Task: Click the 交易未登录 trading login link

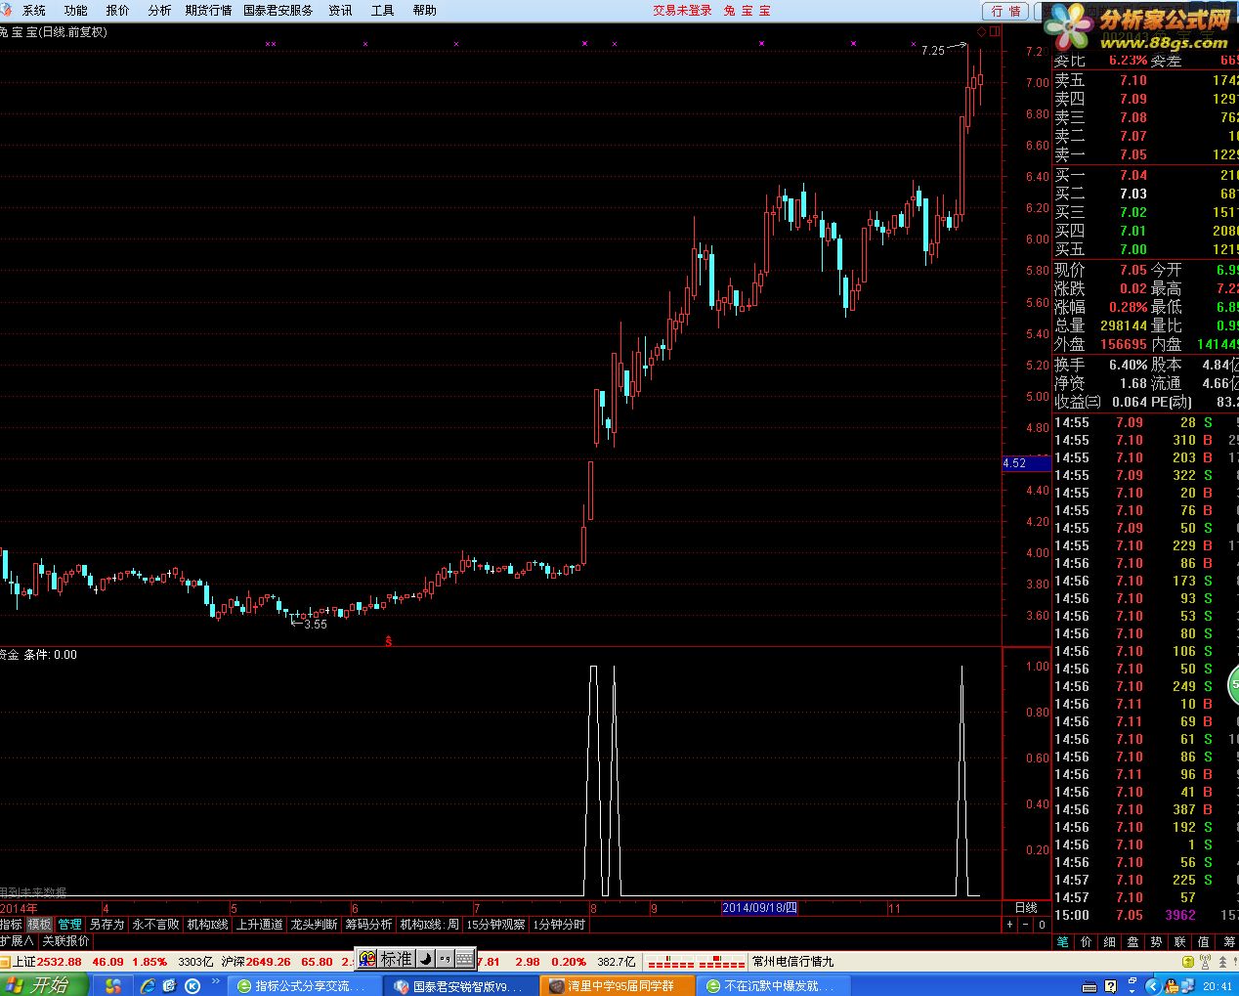Action: click(x=682, y=11)
